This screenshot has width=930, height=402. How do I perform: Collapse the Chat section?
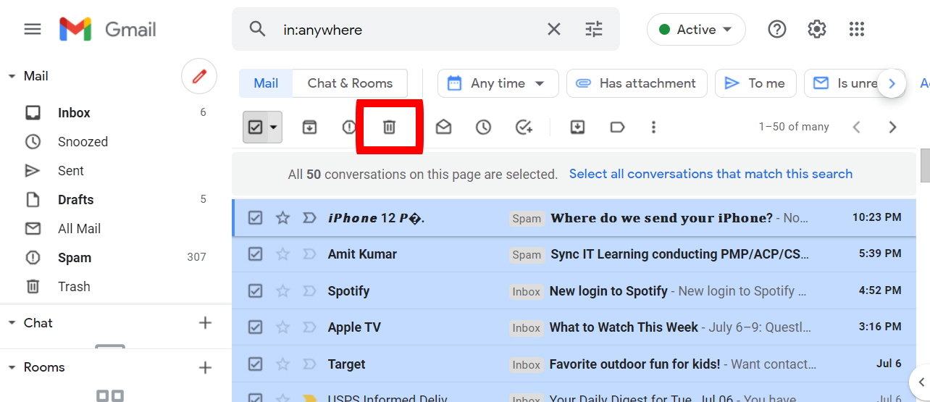click(x=12, y=323)
